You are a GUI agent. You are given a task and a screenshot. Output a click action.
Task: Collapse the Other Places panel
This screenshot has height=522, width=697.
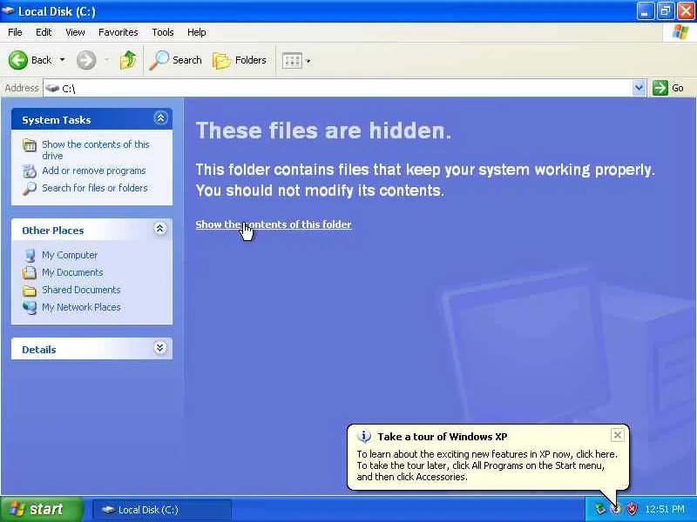click(160, 229)
